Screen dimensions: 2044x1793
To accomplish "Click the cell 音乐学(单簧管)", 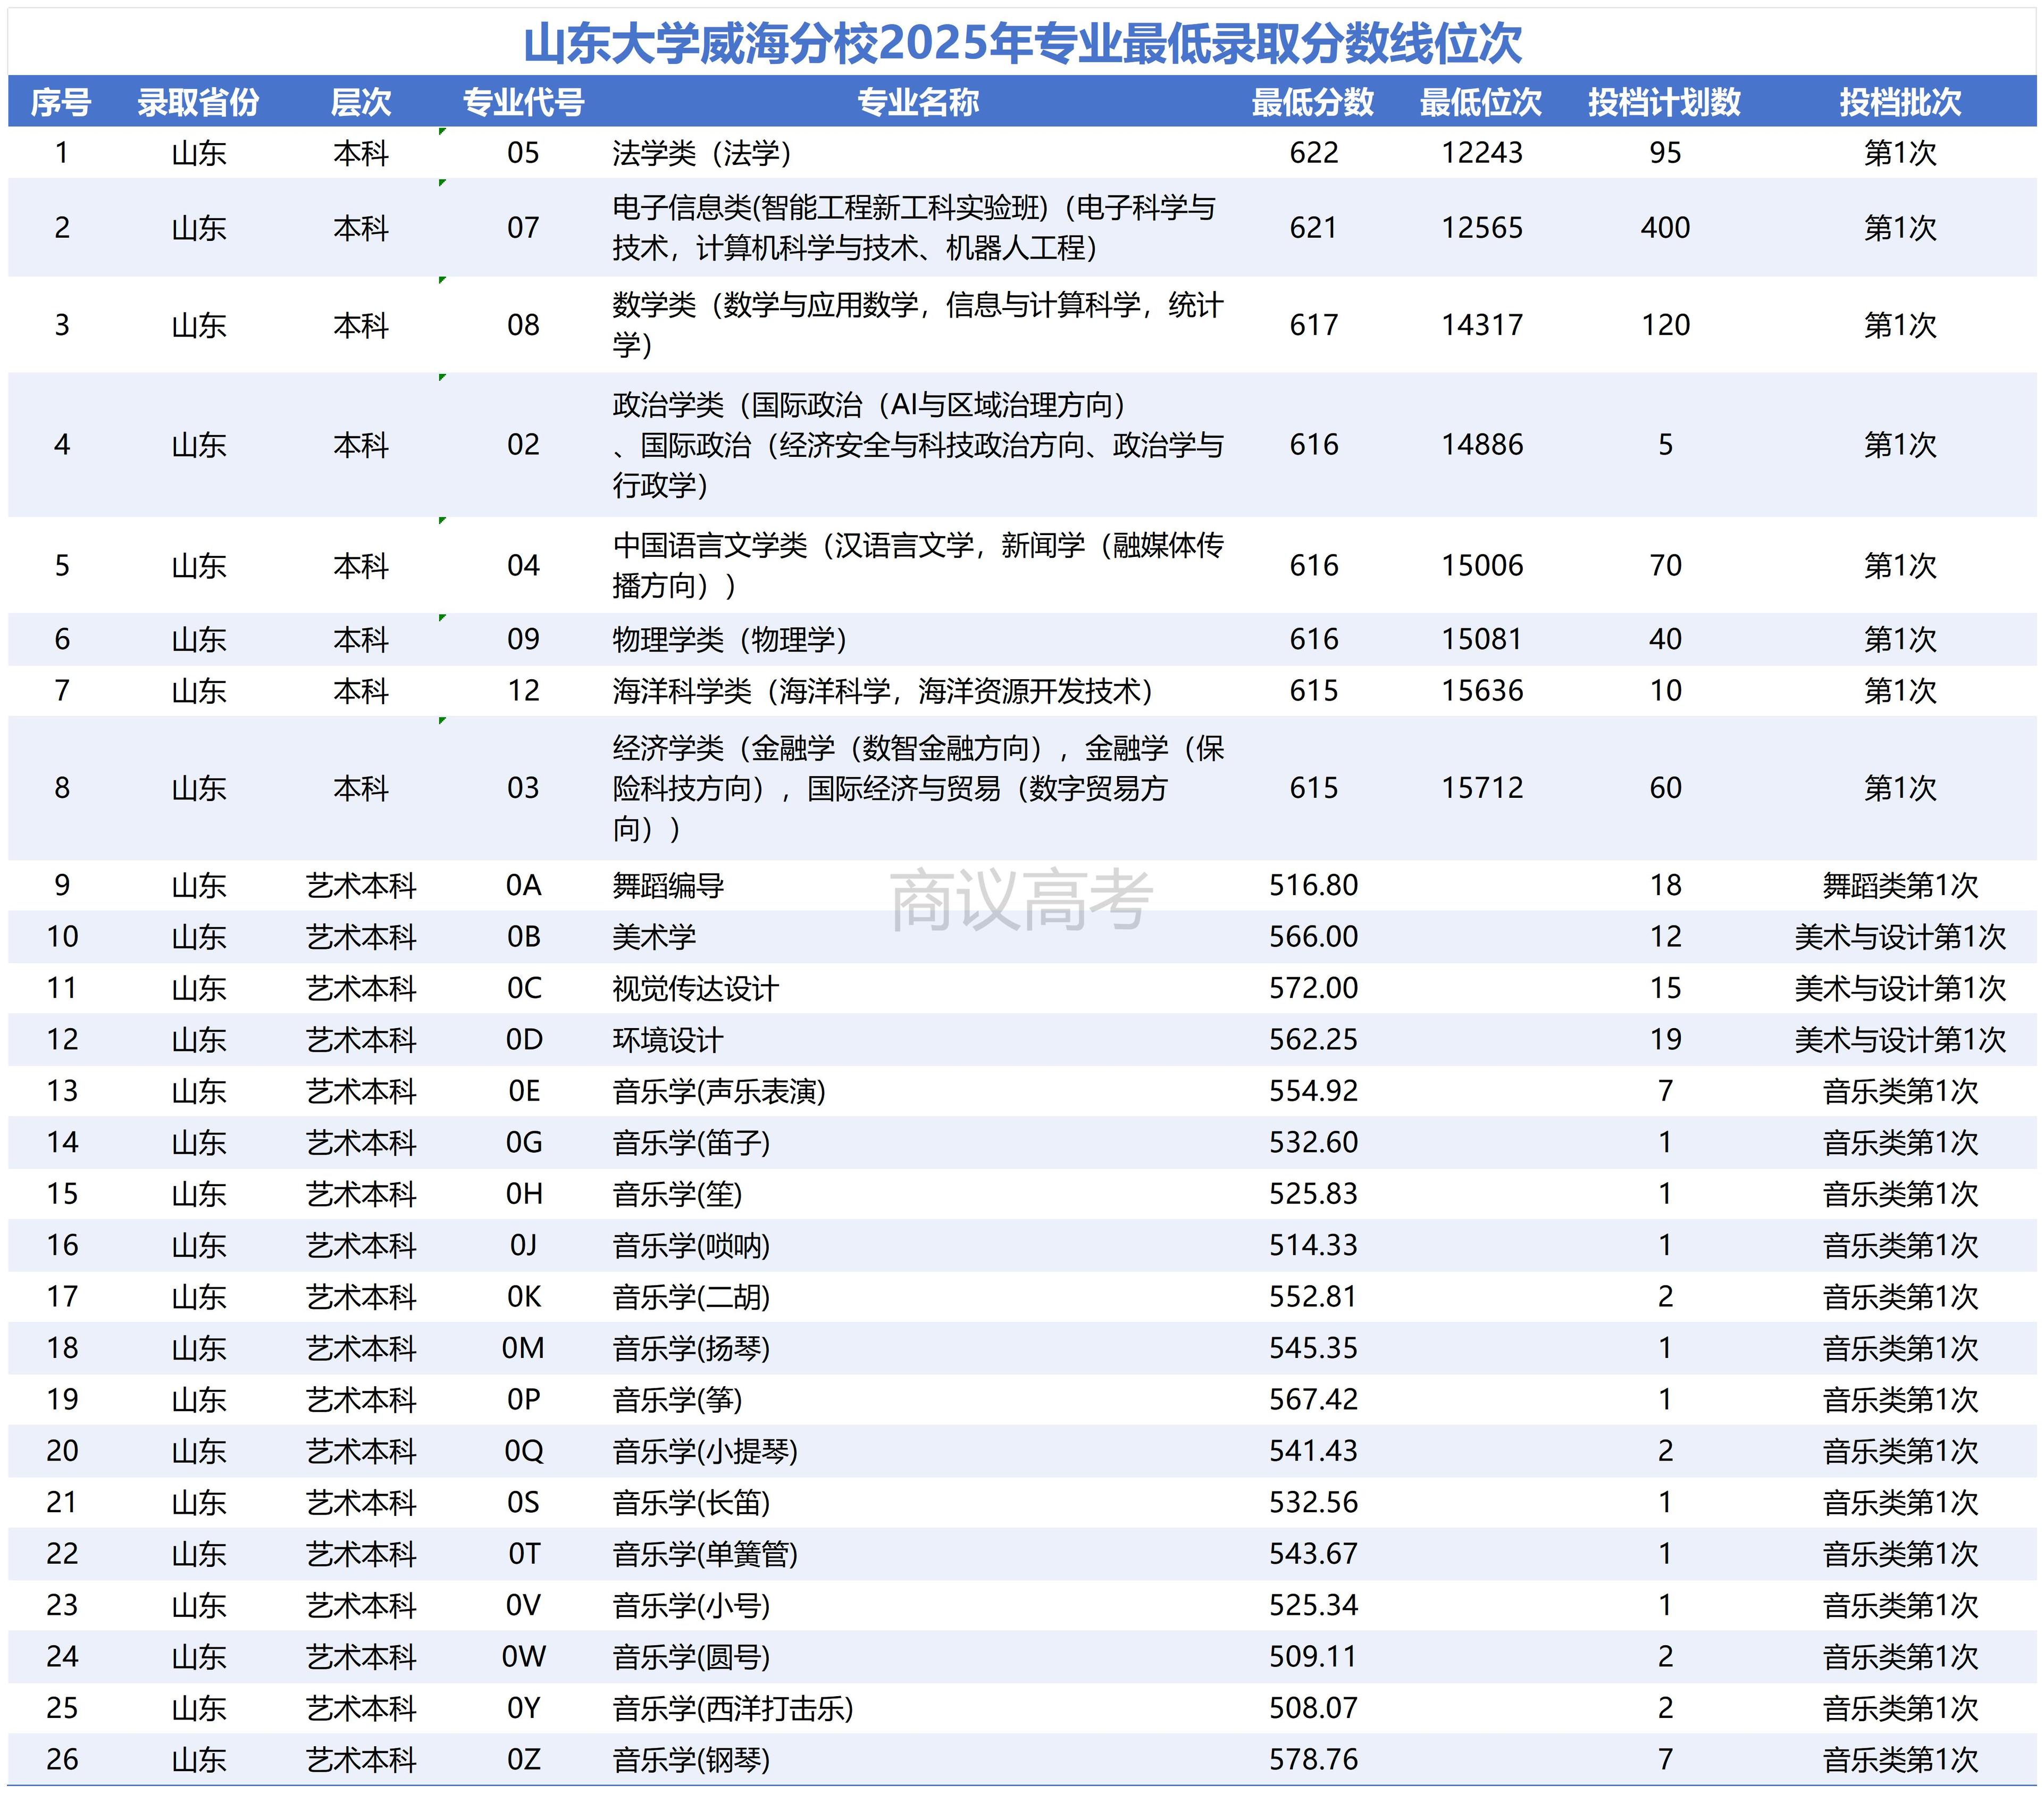I will pyautogui.click(x=705, y=1555).
